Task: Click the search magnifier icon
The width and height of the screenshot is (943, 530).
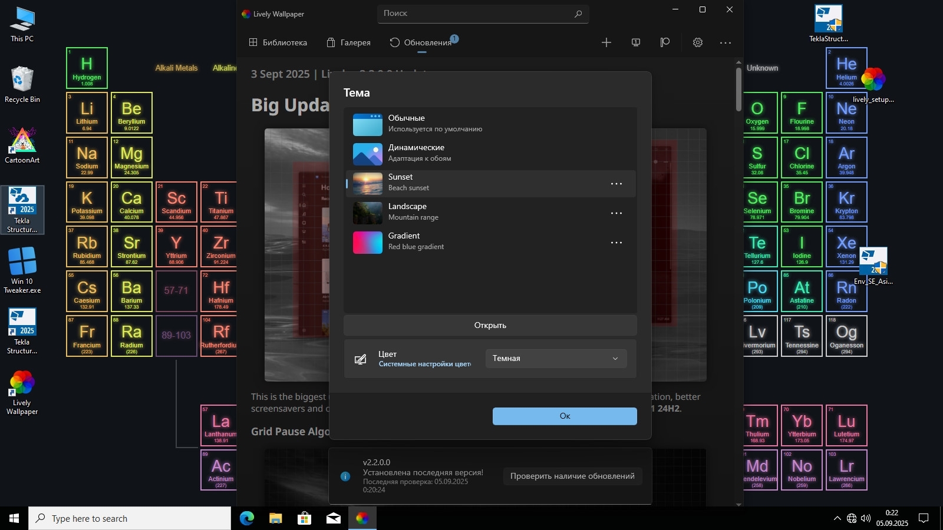Action: (578, 14)
